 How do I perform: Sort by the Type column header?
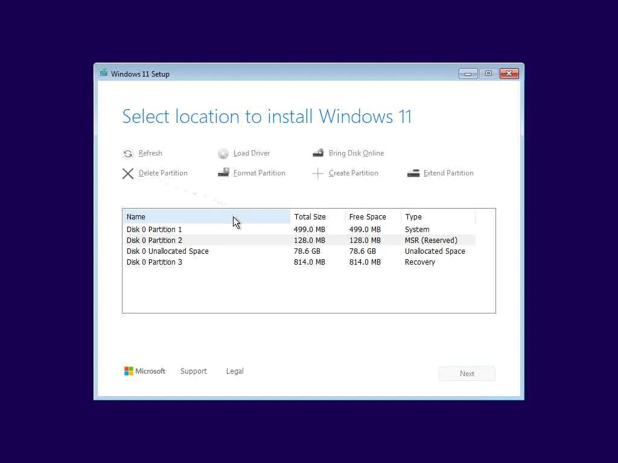(x=438, y=217)
